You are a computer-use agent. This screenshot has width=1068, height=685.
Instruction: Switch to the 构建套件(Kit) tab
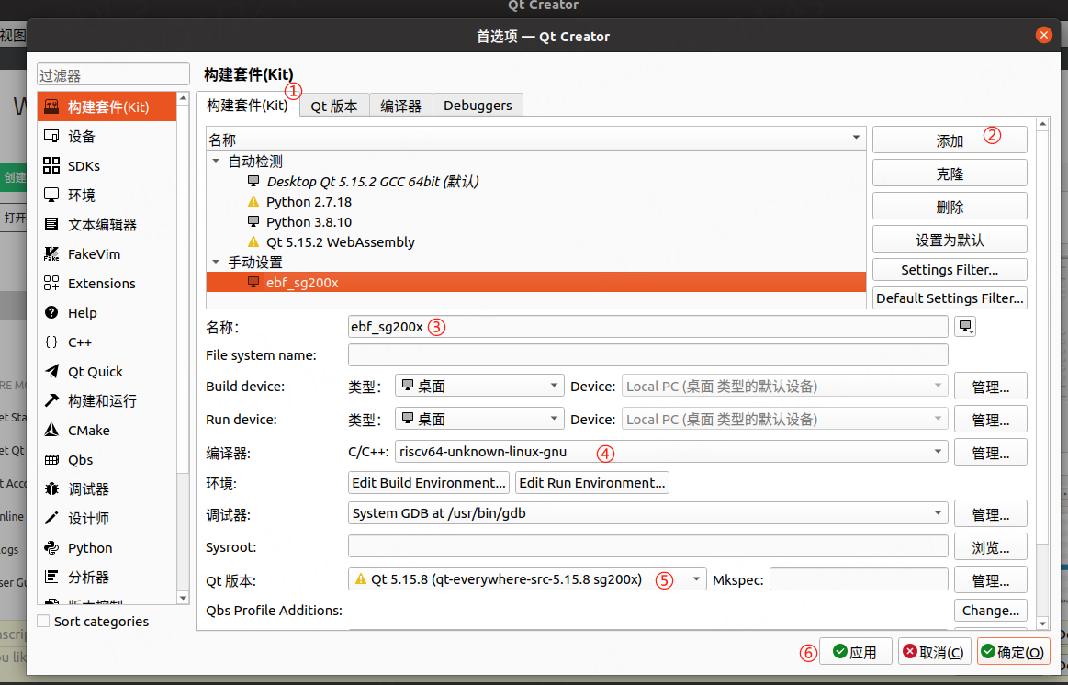[x=247, y=105]
